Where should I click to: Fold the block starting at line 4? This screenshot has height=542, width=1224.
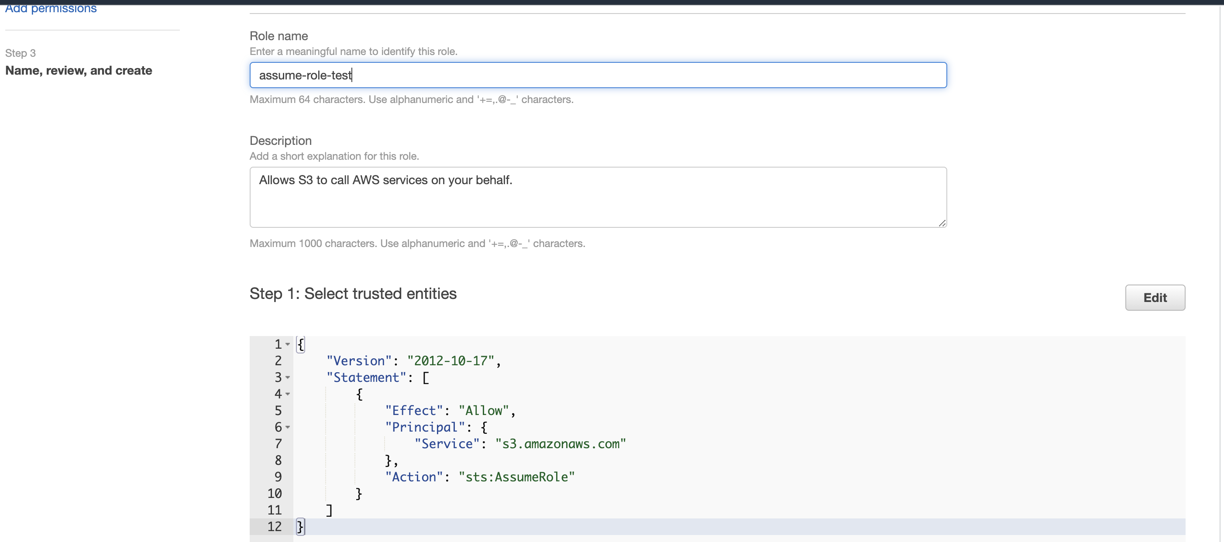288,394
